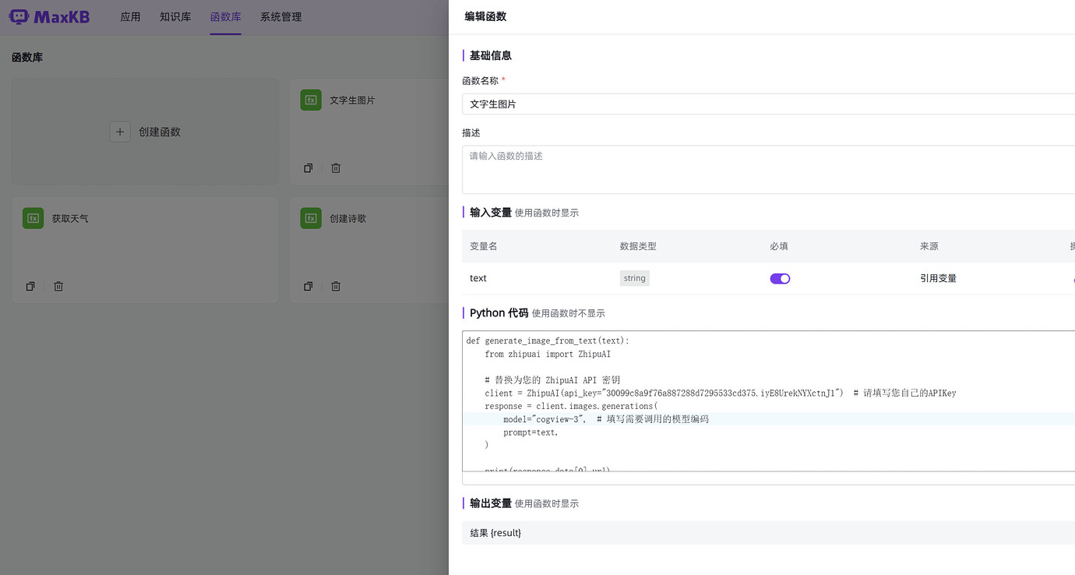The image size is (1075, 575).
Task: Click the 必填 column header
Action: 779,246
